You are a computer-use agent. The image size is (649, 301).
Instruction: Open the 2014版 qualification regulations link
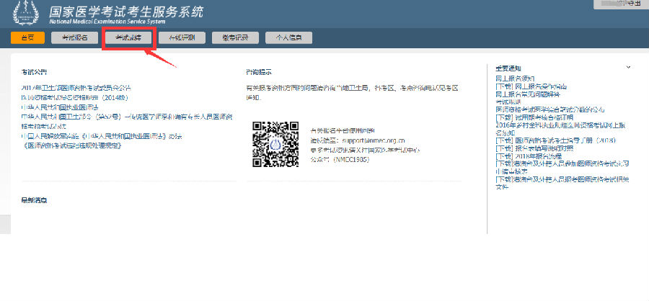[x=74, y=97]
